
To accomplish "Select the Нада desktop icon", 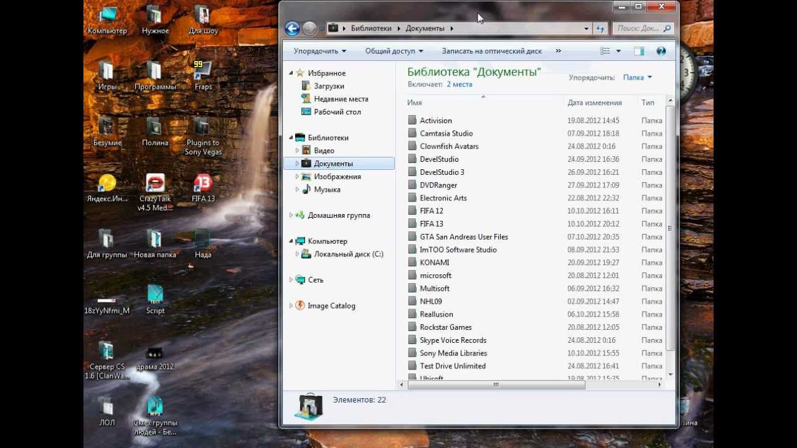I will pyautogui.click(x=203, y=244).
